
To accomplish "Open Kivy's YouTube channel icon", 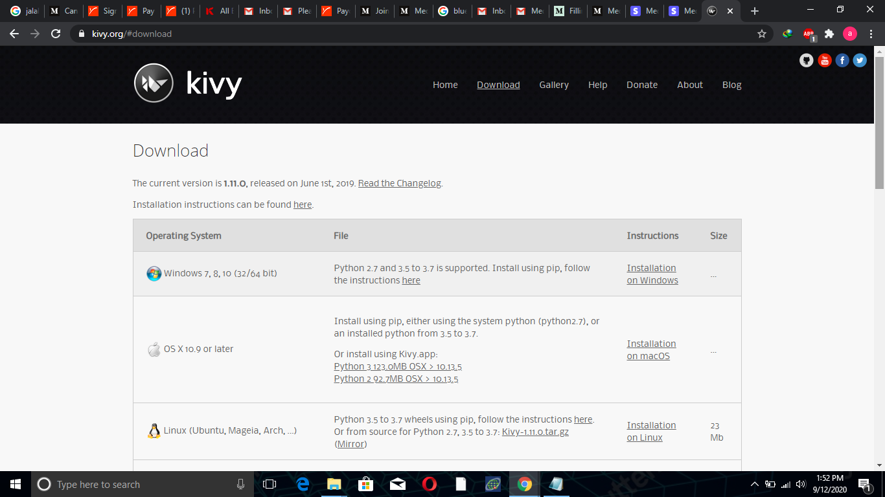I will [824, 60].
